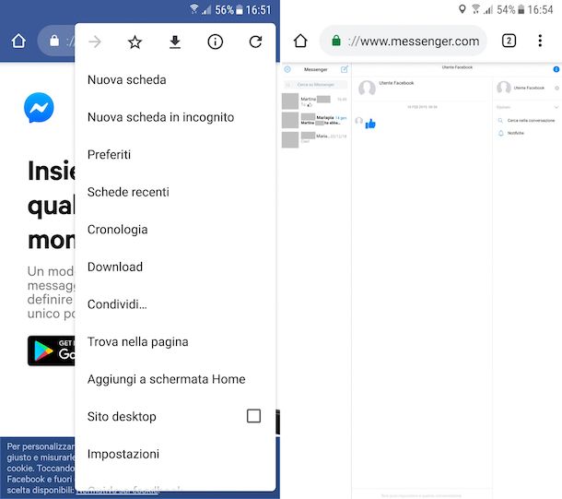Tap the www.messenger.com address bar
Screen dimensions: 562x499
pos(404,41)
